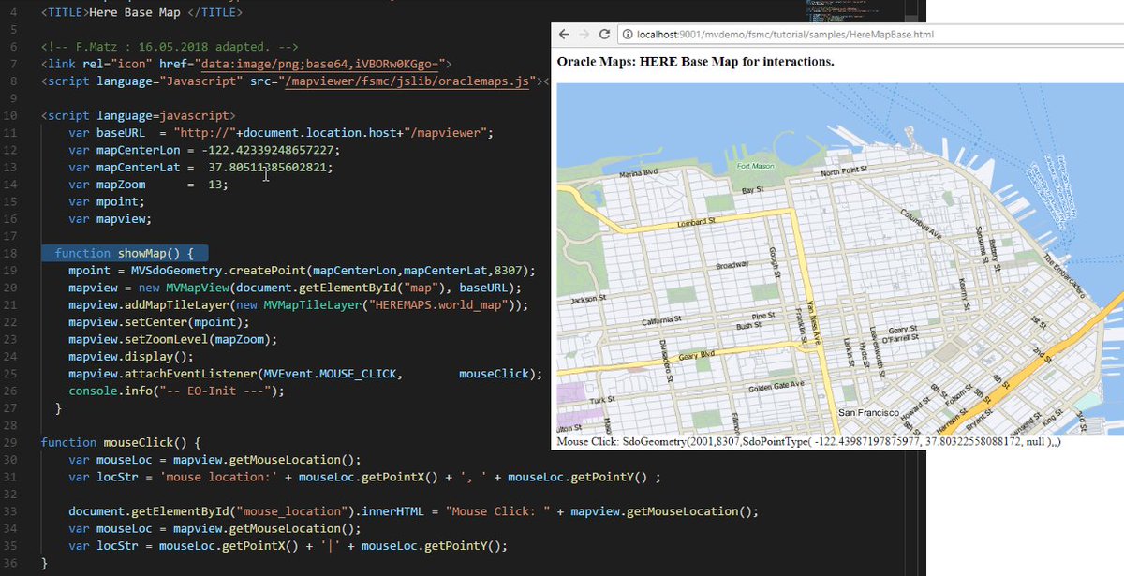Image resolution: width=1124 pixels, height=576 pixels.
Task: Click 'var mapZoom = 13' line
Action: point(148,185)
